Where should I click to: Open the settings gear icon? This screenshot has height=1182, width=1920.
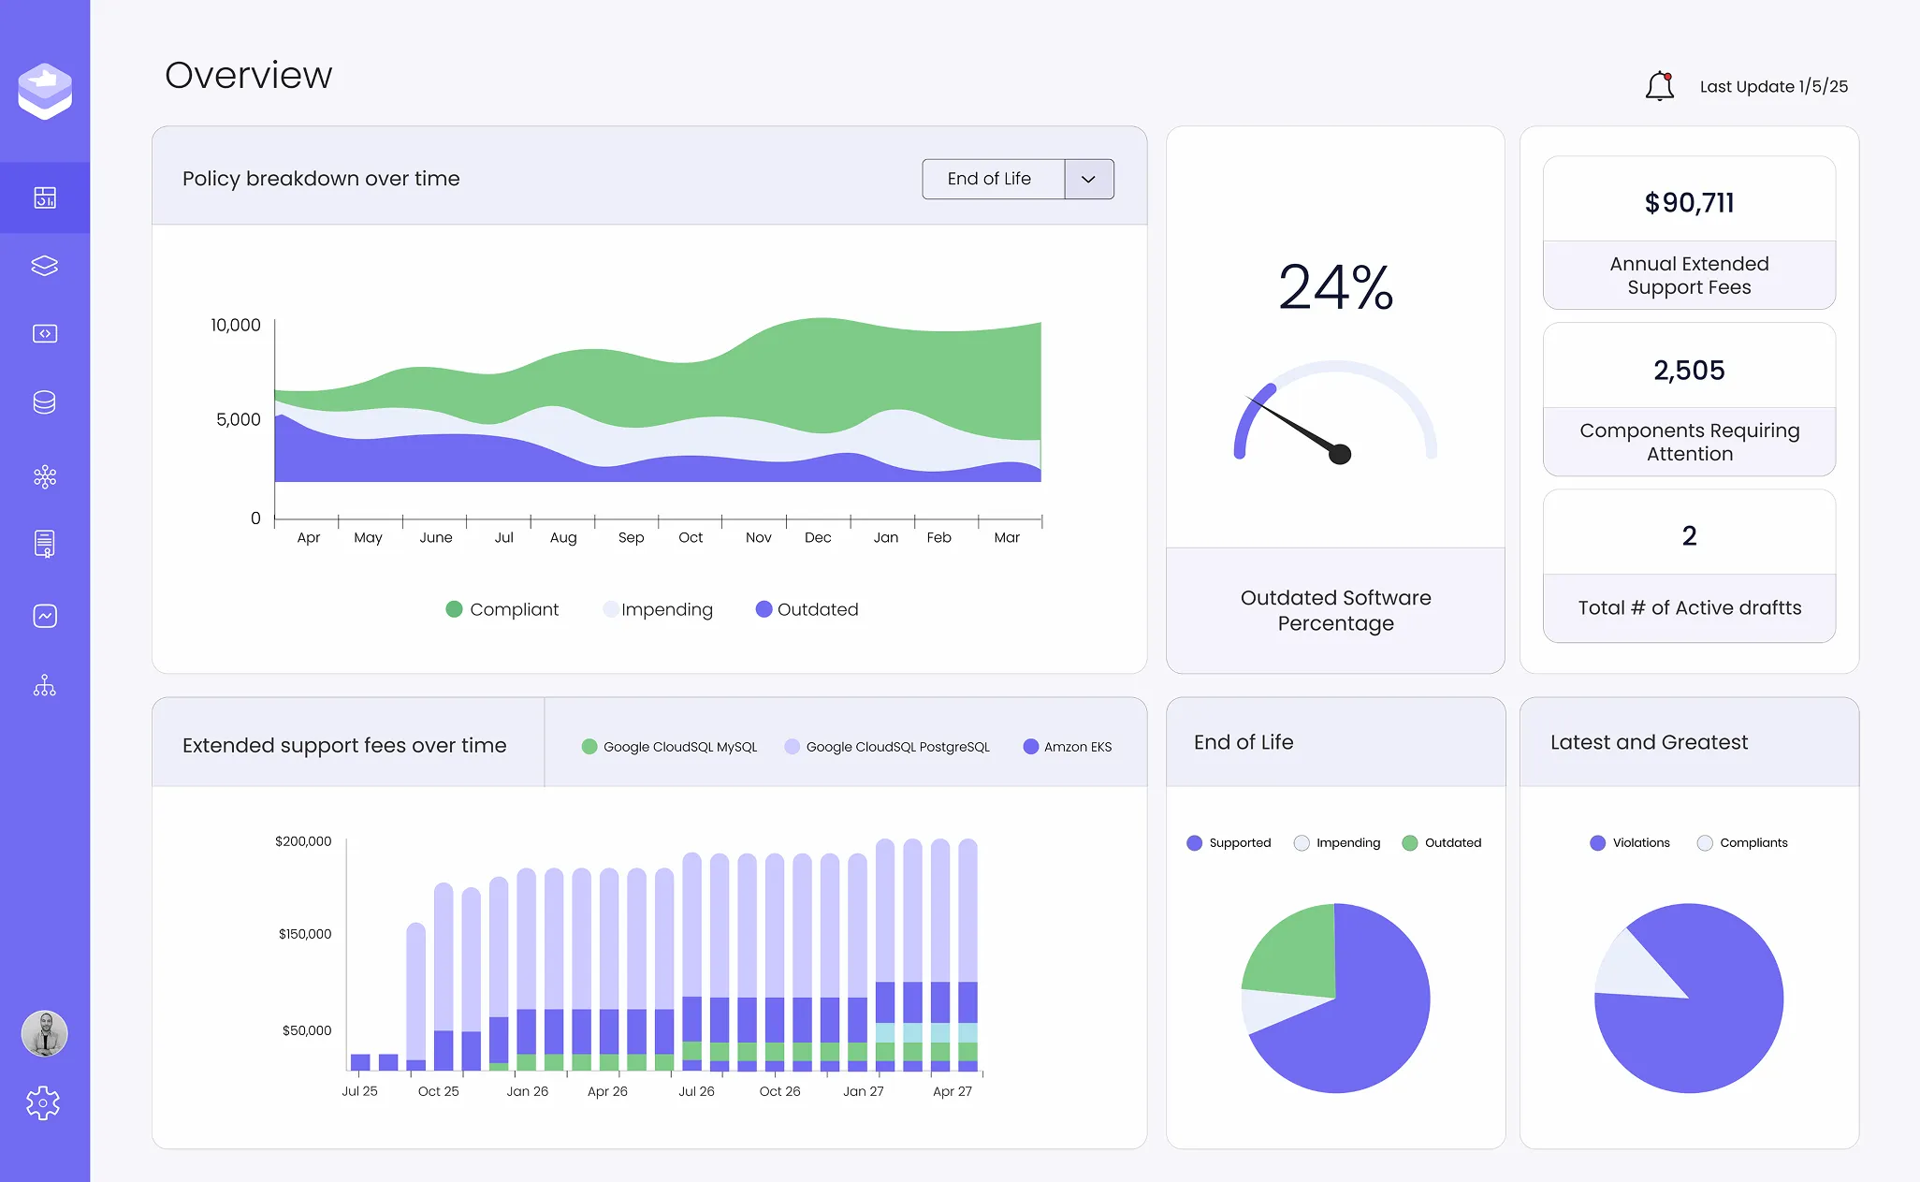click(x=43, y=1103)
